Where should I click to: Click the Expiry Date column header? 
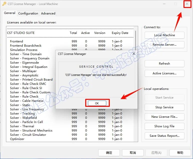click(120, 33)
